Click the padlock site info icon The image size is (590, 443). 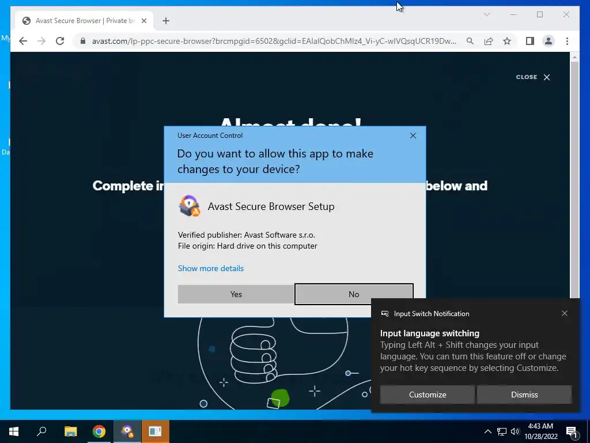[83, 41]
